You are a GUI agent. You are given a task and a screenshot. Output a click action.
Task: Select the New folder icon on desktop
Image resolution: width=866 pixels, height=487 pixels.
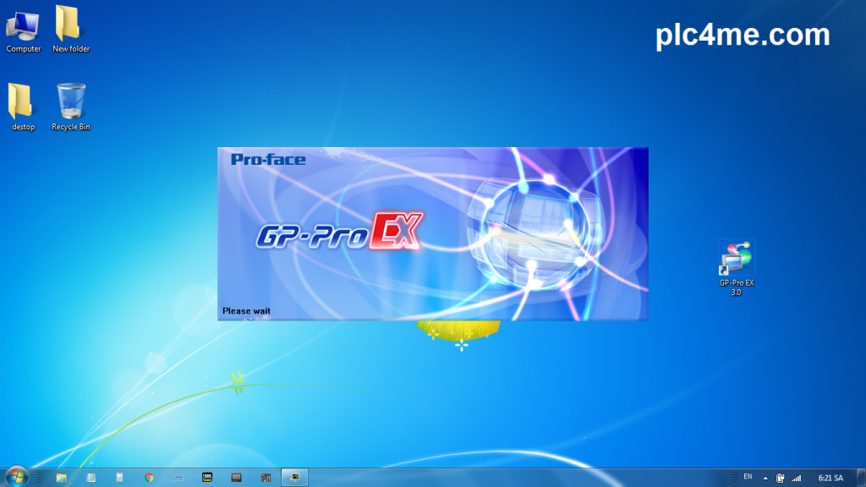[71, 28]
